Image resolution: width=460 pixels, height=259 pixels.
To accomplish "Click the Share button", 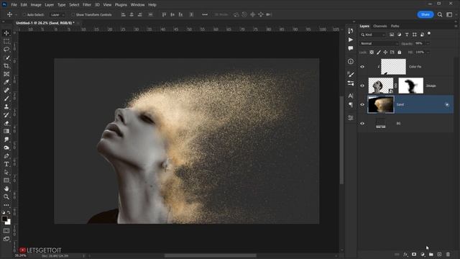I will click(x=425, y=14).
